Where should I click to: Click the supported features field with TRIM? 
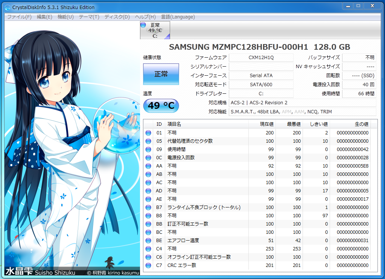302,112
